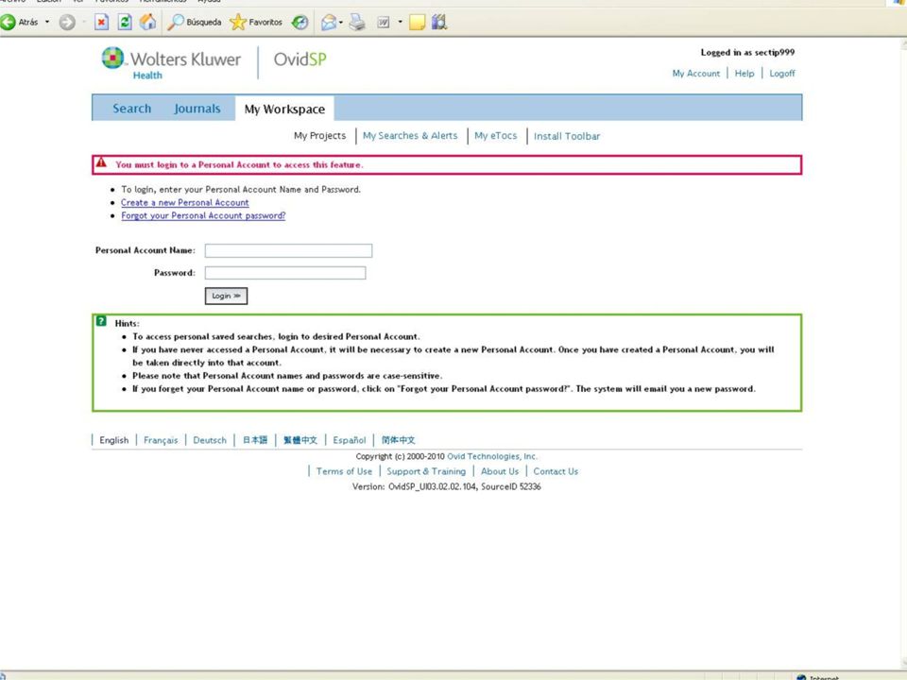The width and height of the screenshot is (907, 680).
Task: Click the OvidSP logo
Action: 299,59
